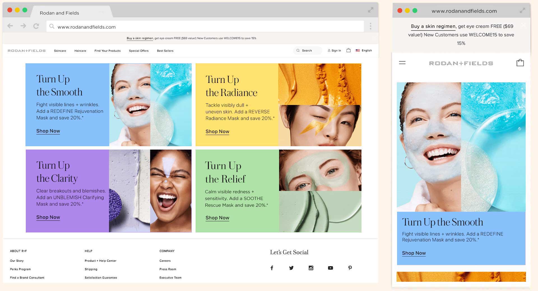
Task: Open Executive Team footer link
Action: 170,278
